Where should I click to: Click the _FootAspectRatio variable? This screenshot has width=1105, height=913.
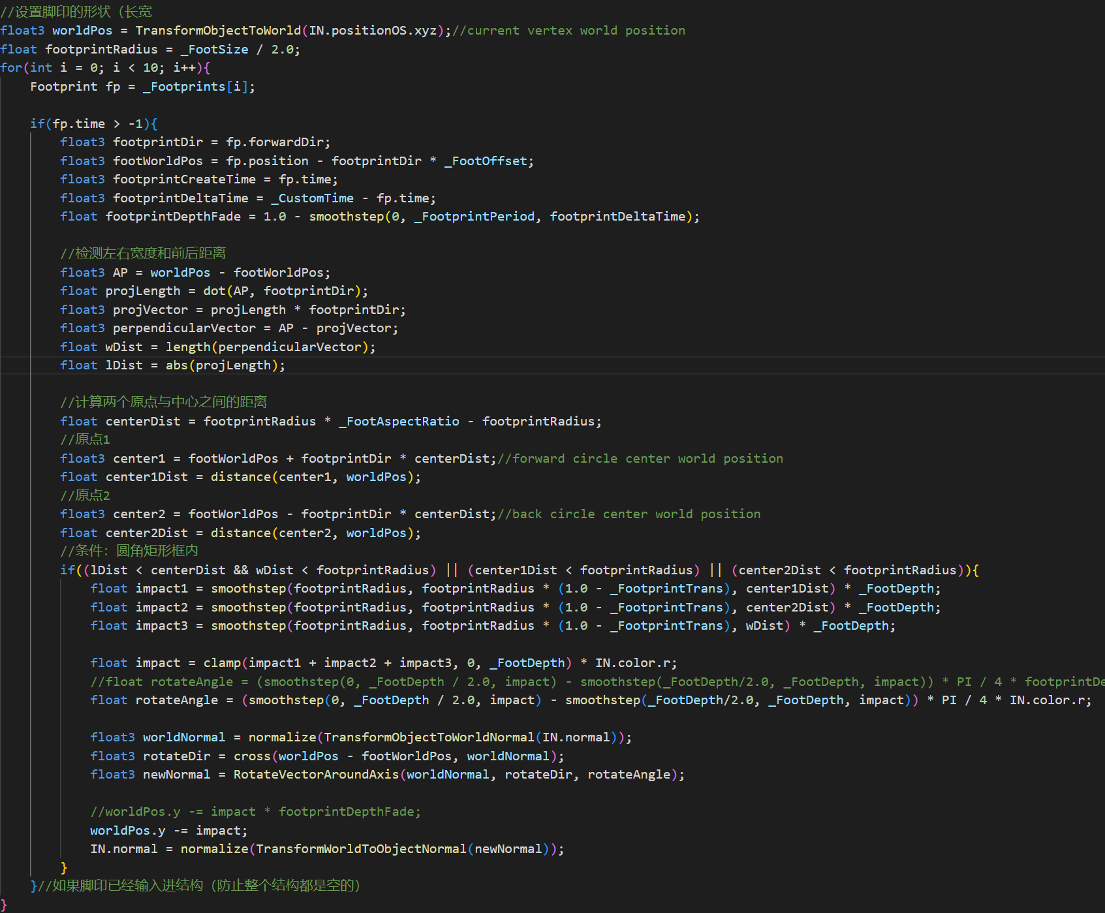[399, 422]
